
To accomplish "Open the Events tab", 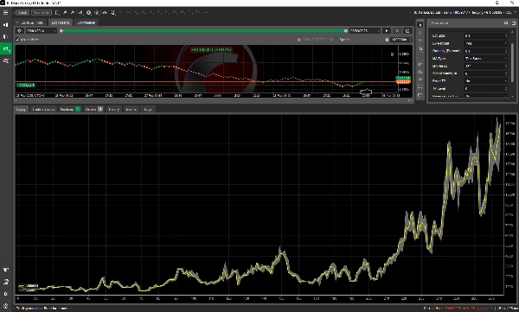I will click(131, 109).
